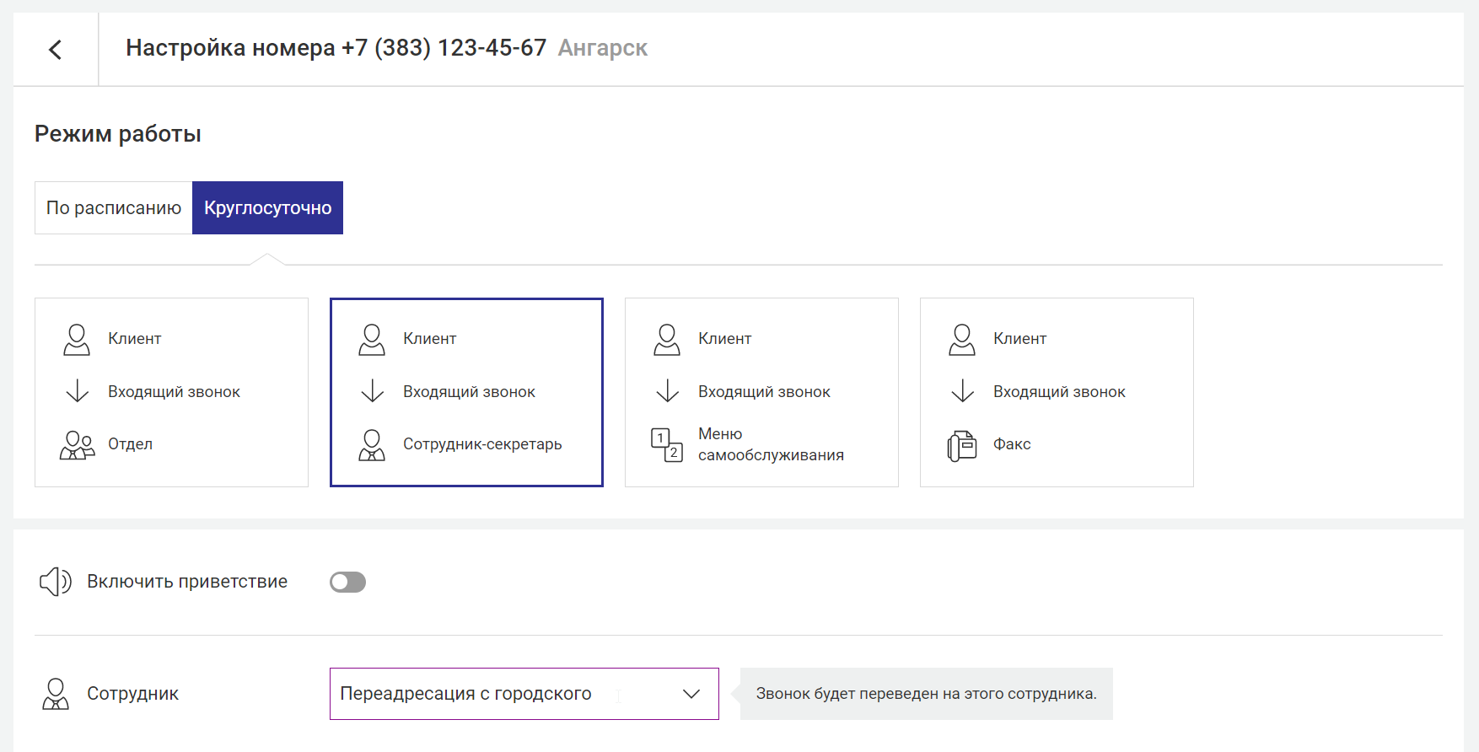This screenshot has width=1479, height=752.
Task: Click the self-service menu 1-2 icon
Action: click(667, 445)
